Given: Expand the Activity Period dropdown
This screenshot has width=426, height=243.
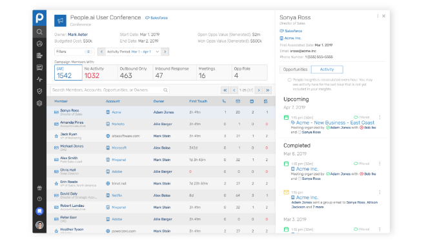Looking at the screenshot, I should coord(157,52).
